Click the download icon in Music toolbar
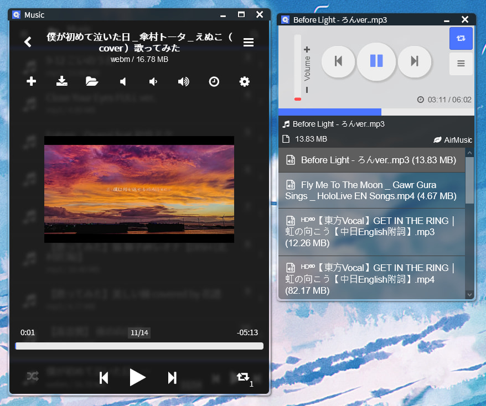The width and height of the screenshot is (486, 406). [62, 82]
